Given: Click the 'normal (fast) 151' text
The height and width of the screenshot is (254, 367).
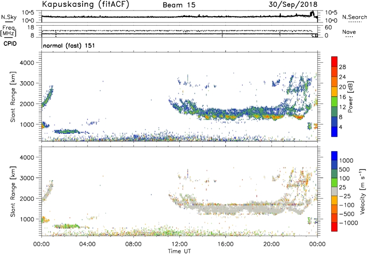Looking at the screenshot, I should (69, 45).
